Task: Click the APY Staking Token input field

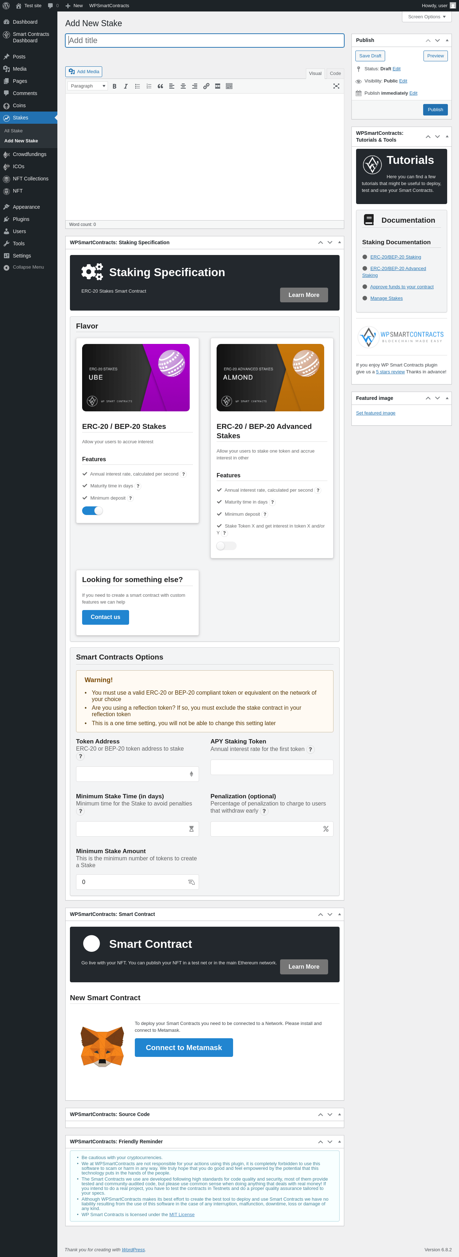Action: [272, 767]
